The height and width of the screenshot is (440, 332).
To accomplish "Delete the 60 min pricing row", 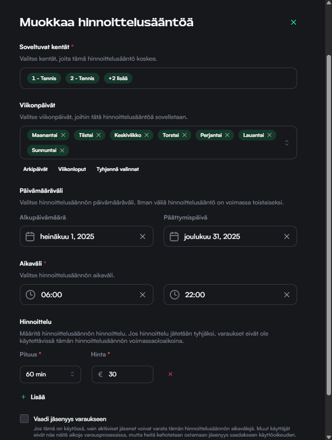I will 170,374.
